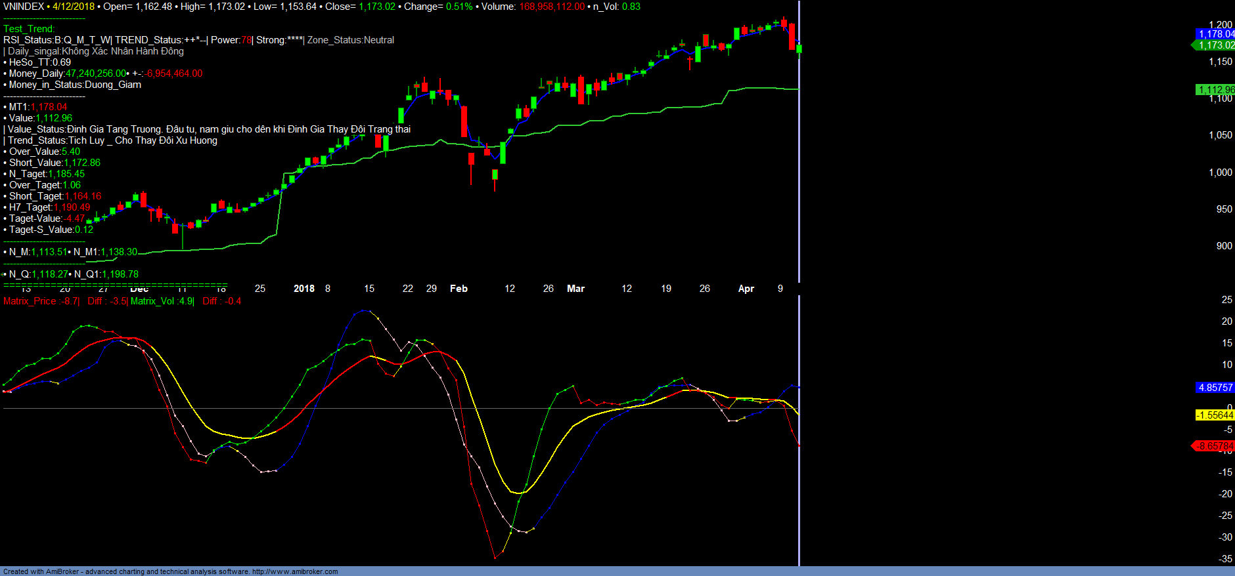Click the 900 mark on the price axis
1235x576 pixels.
point(1224,246)
